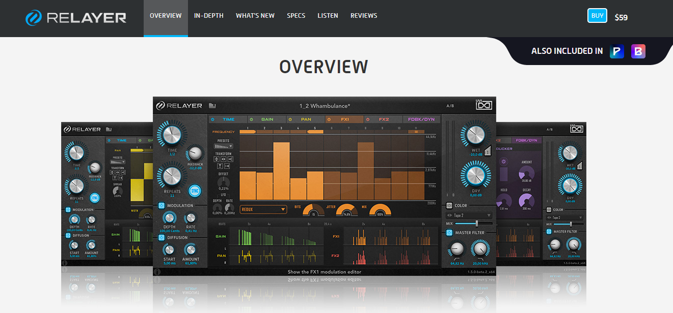
Task: Open the REDUX effect type dropdown
Action: (x=263, y=209)
